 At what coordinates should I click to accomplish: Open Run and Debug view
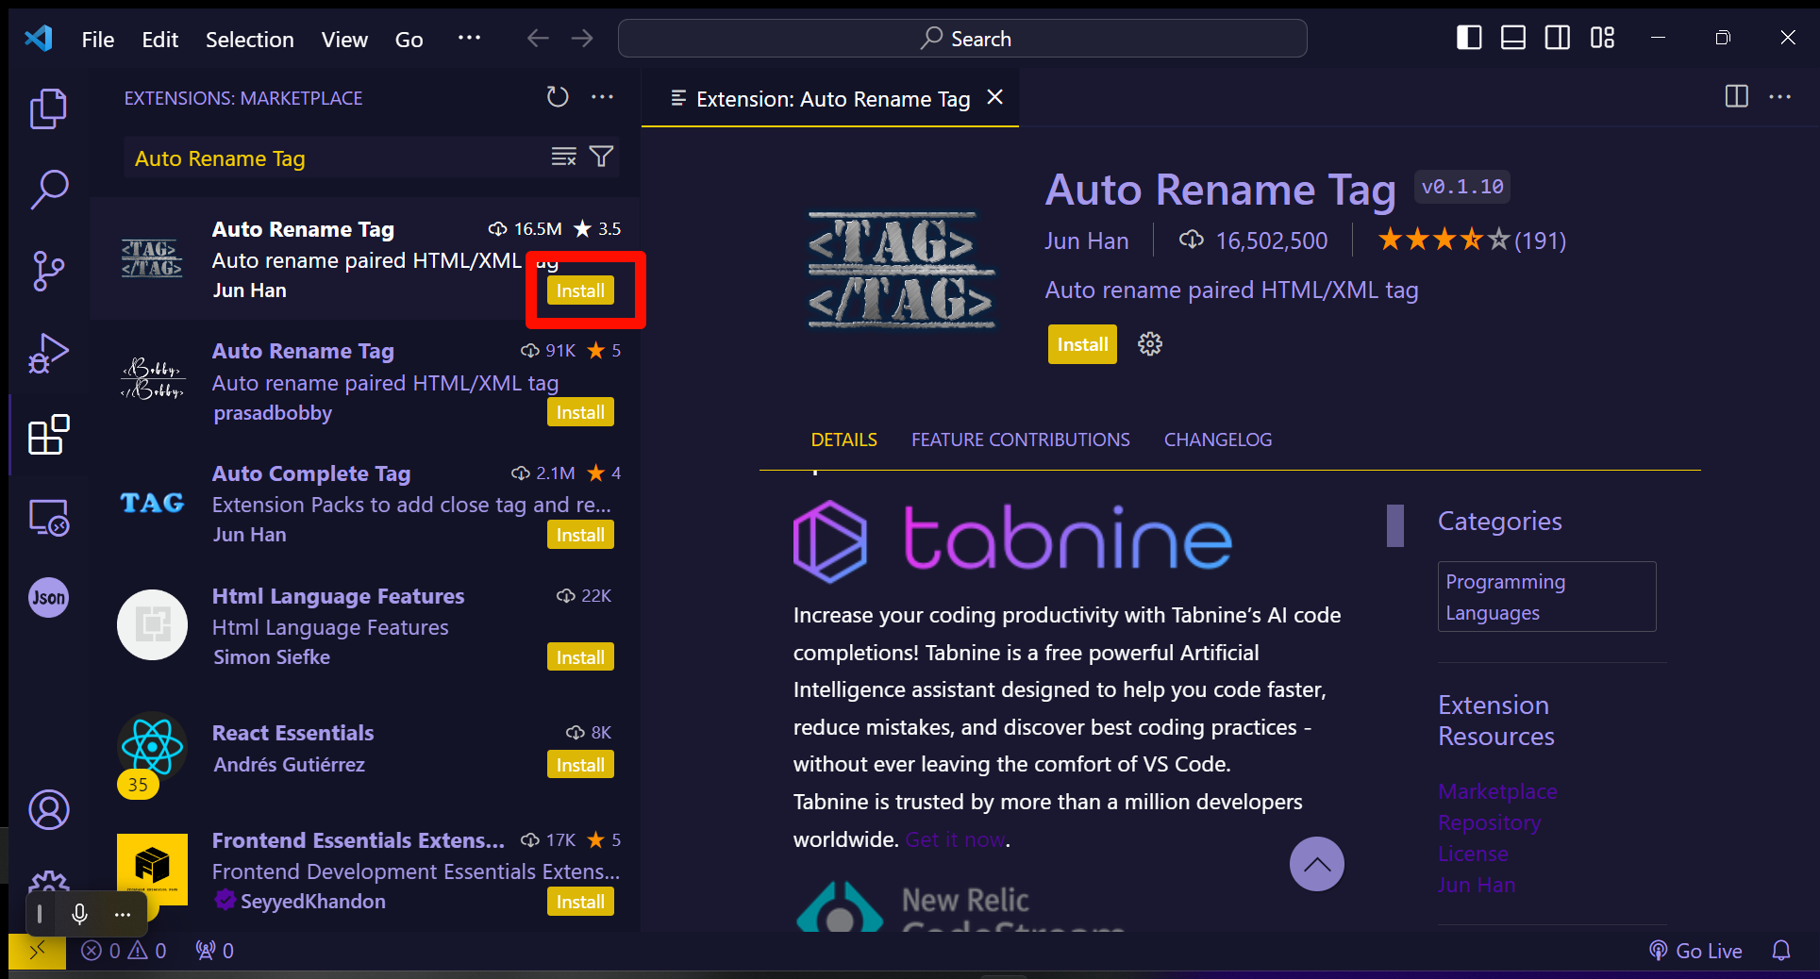(x=48, y=354)
